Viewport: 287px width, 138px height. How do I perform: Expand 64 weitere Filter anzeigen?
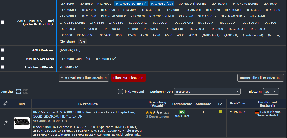84,78
